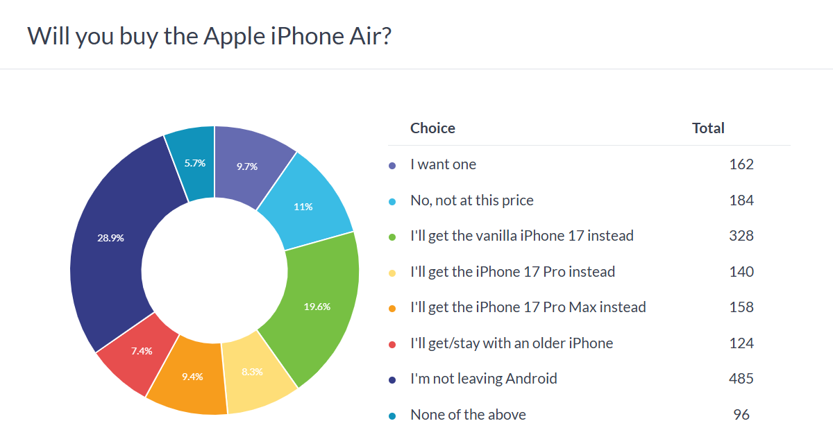Click the light blue dot beside 'No, not at this price'

392,201
